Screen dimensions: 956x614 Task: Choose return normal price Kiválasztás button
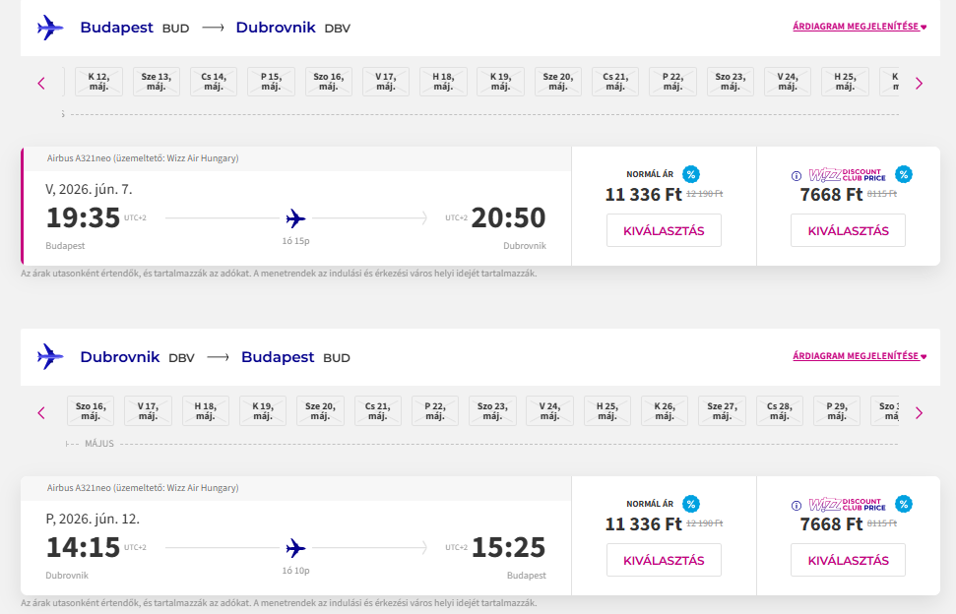[664, 561]
